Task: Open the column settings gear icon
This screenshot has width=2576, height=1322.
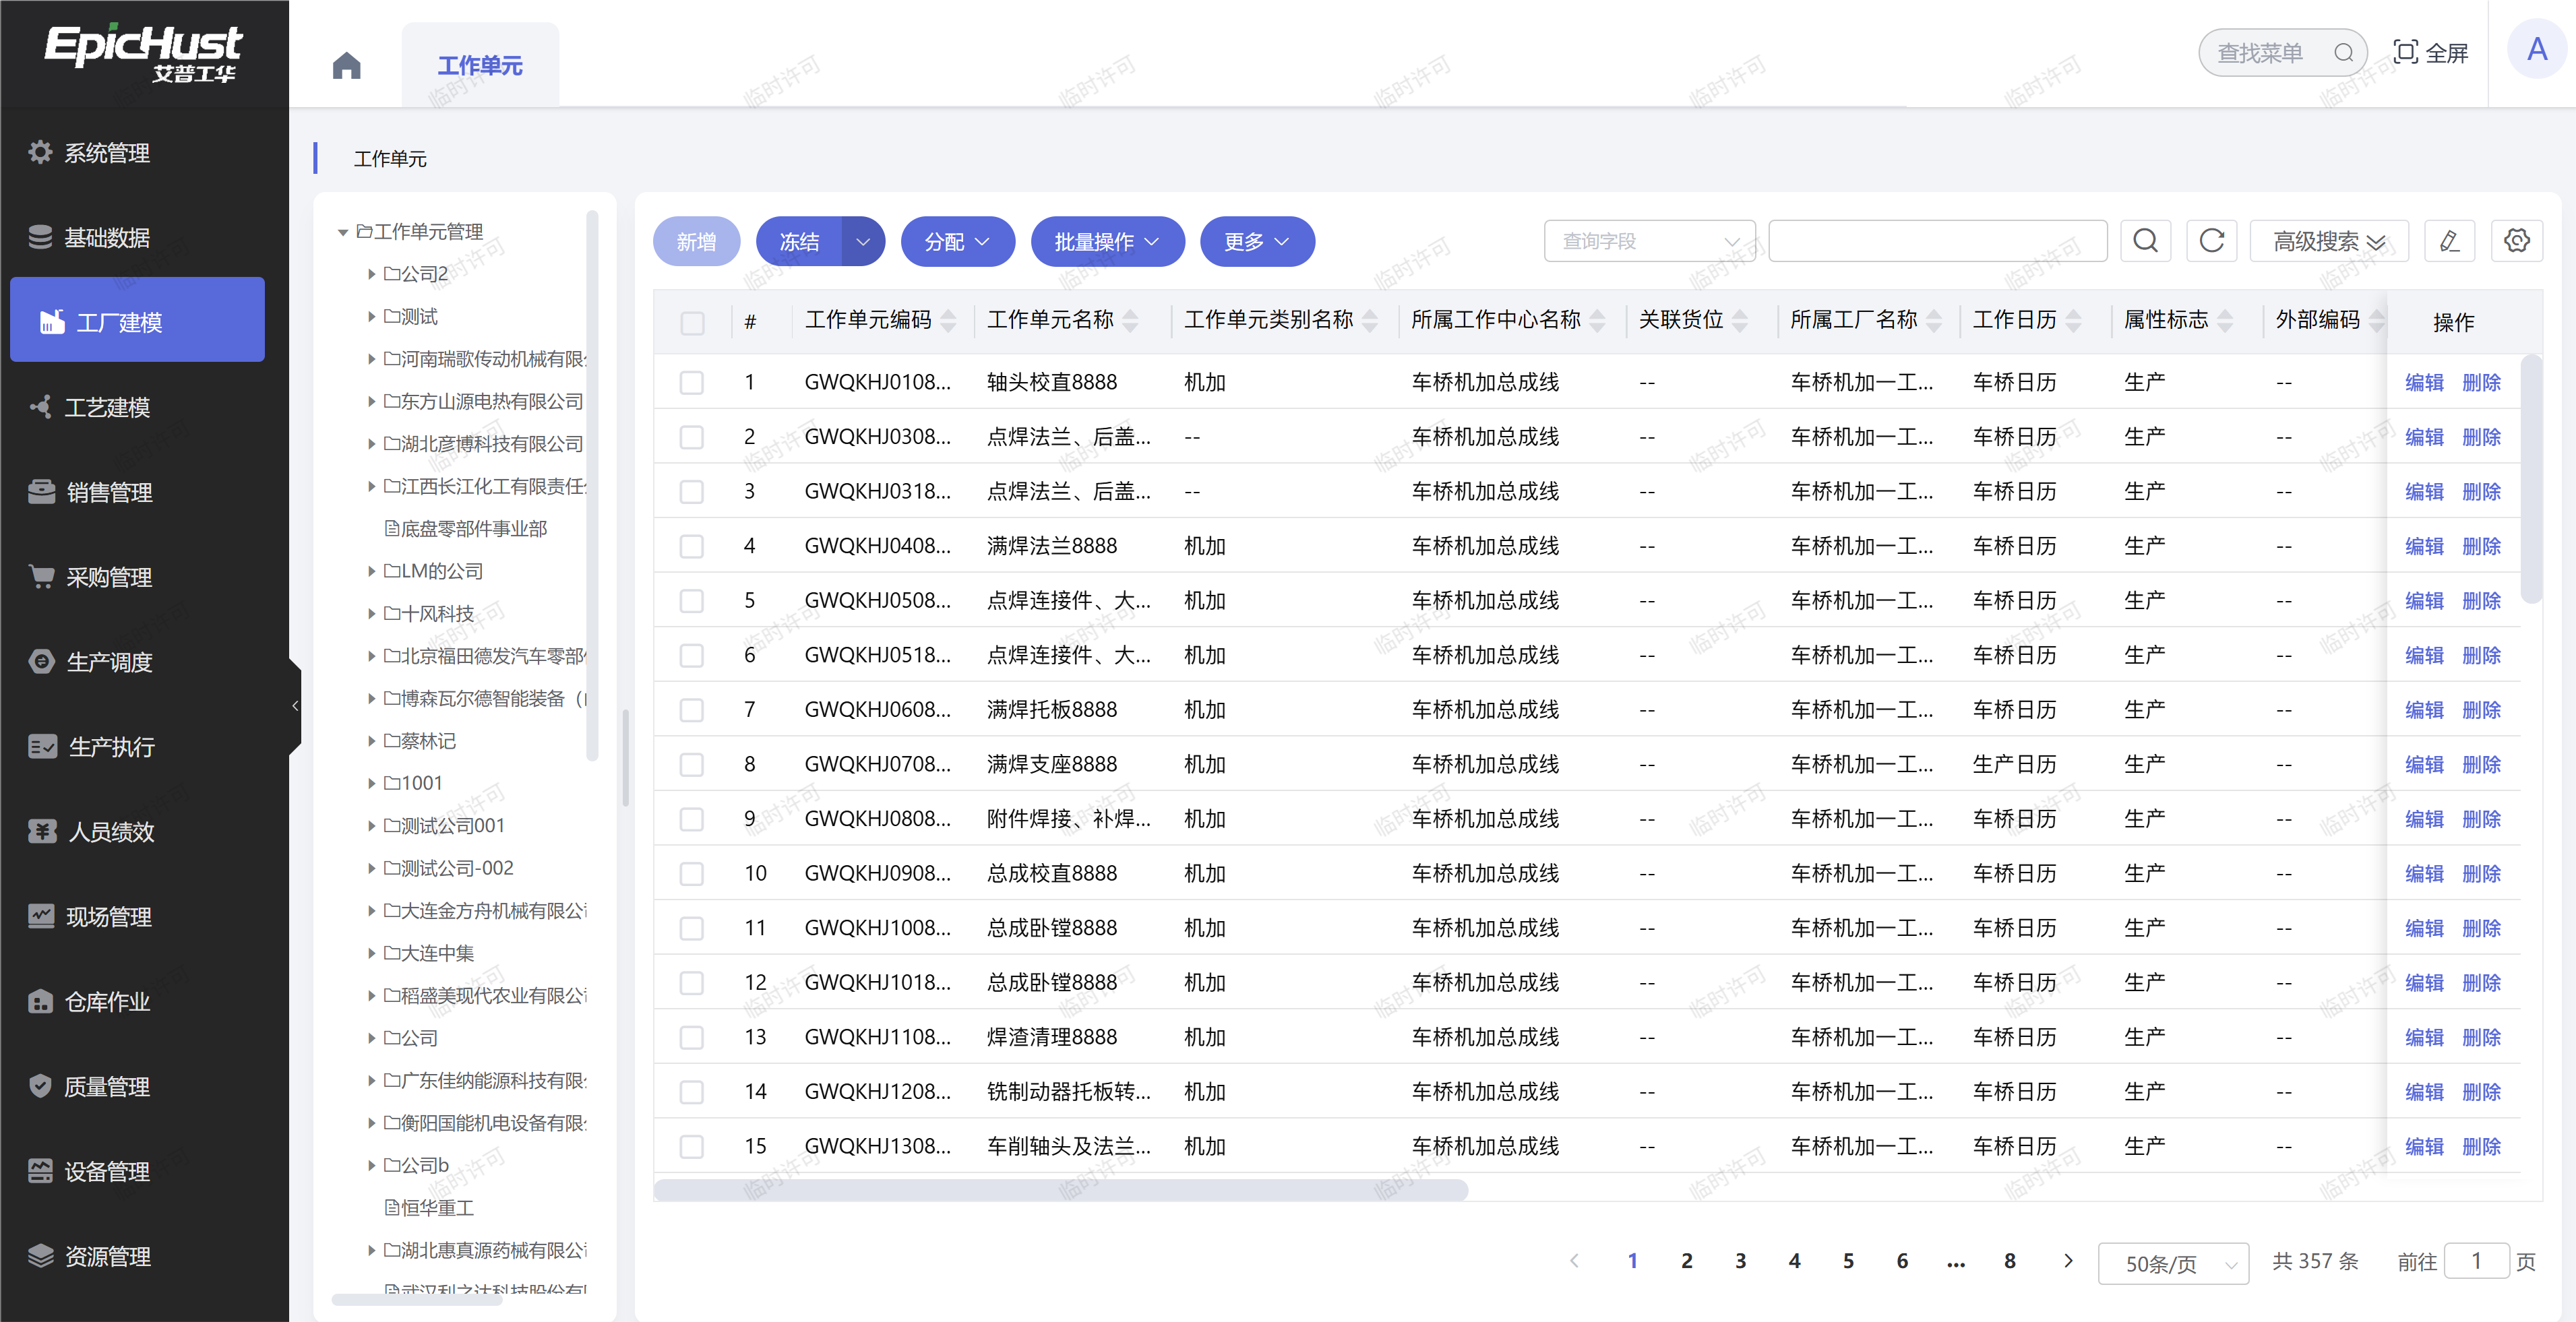Action: pyautogui.click(x=2516, y=241)
